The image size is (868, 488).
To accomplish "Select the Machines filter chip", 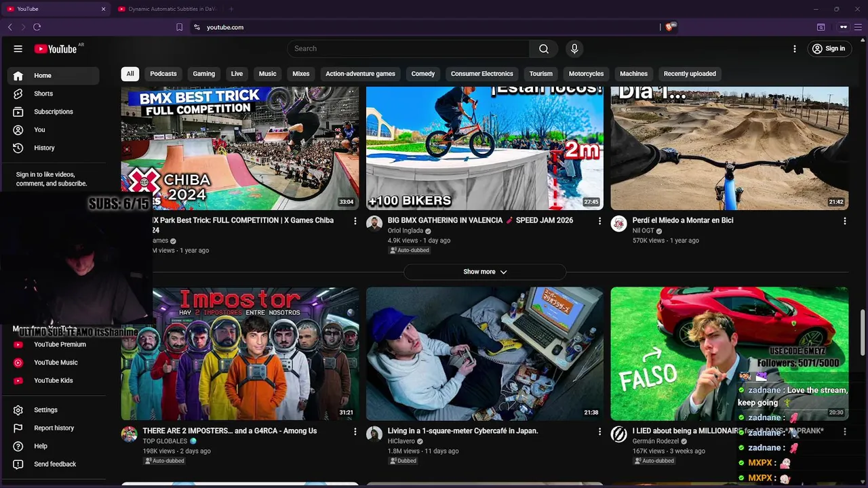I will click(634, 74).
